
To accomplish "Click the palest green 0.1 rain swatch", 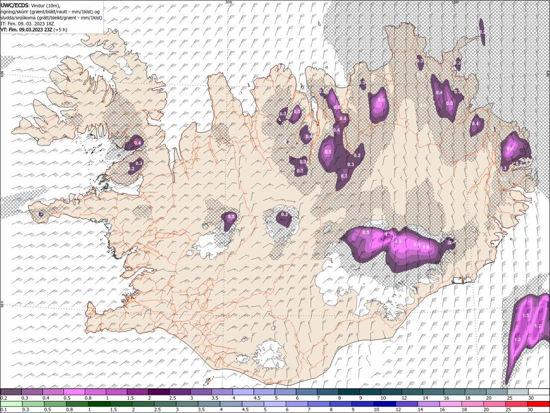I will (11, 404).
